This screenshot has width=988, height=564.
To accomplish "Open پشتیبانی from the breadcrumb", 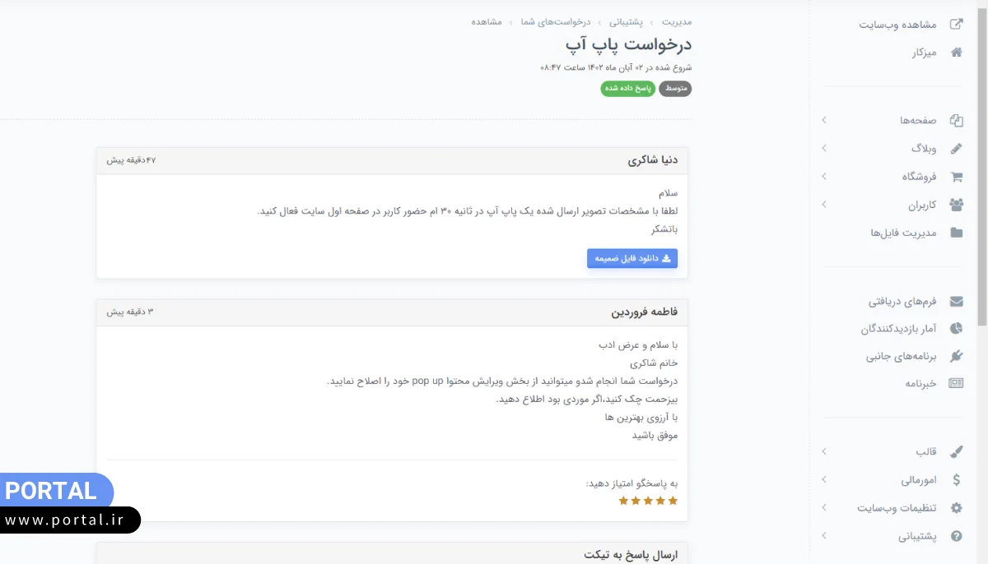I will click(626, 22).
